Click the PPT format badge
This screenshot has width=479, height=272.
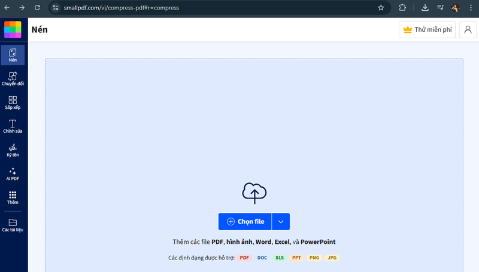click(x=296, y=258)
